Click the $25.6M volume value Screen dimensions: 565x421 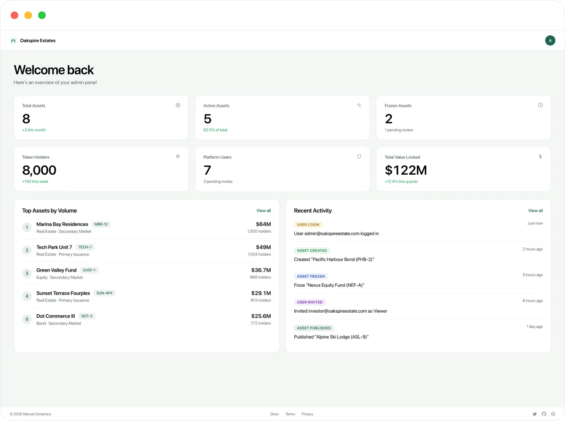point(261,316)
